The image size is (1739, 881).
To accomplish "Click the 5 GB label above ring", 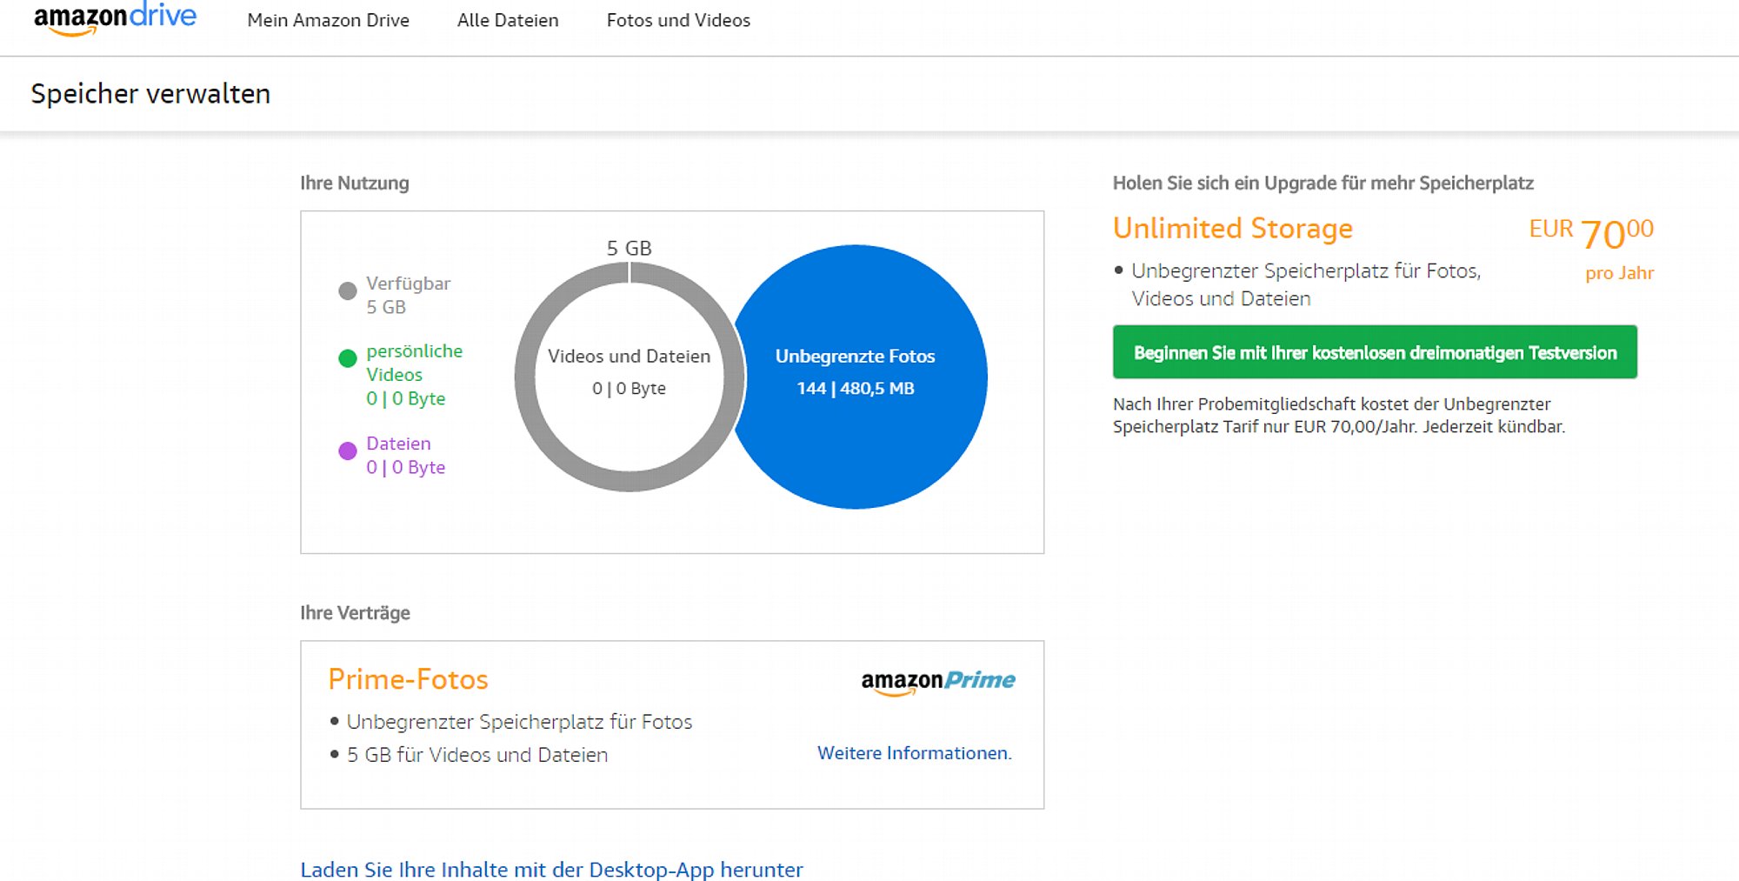I will click(629, 248).
